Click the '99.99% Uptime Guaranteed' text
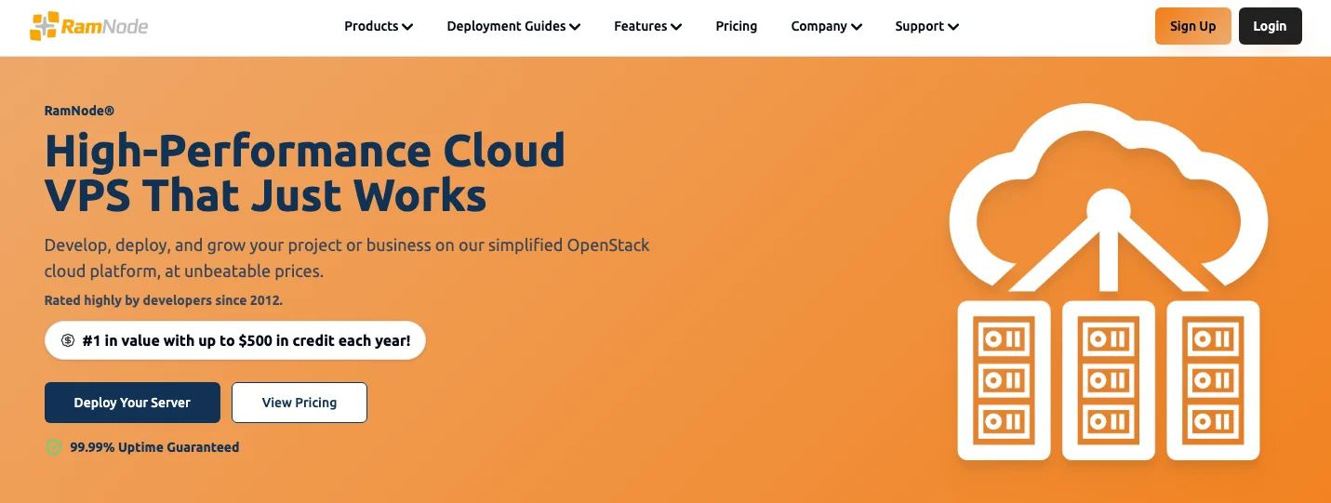1331x503 pixels. [x=154, y=447]
